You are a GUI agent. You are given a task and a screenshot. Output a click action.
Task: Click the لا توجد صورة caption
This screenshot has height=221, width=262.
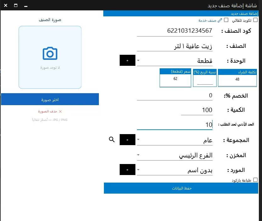[x=50, y=68]
